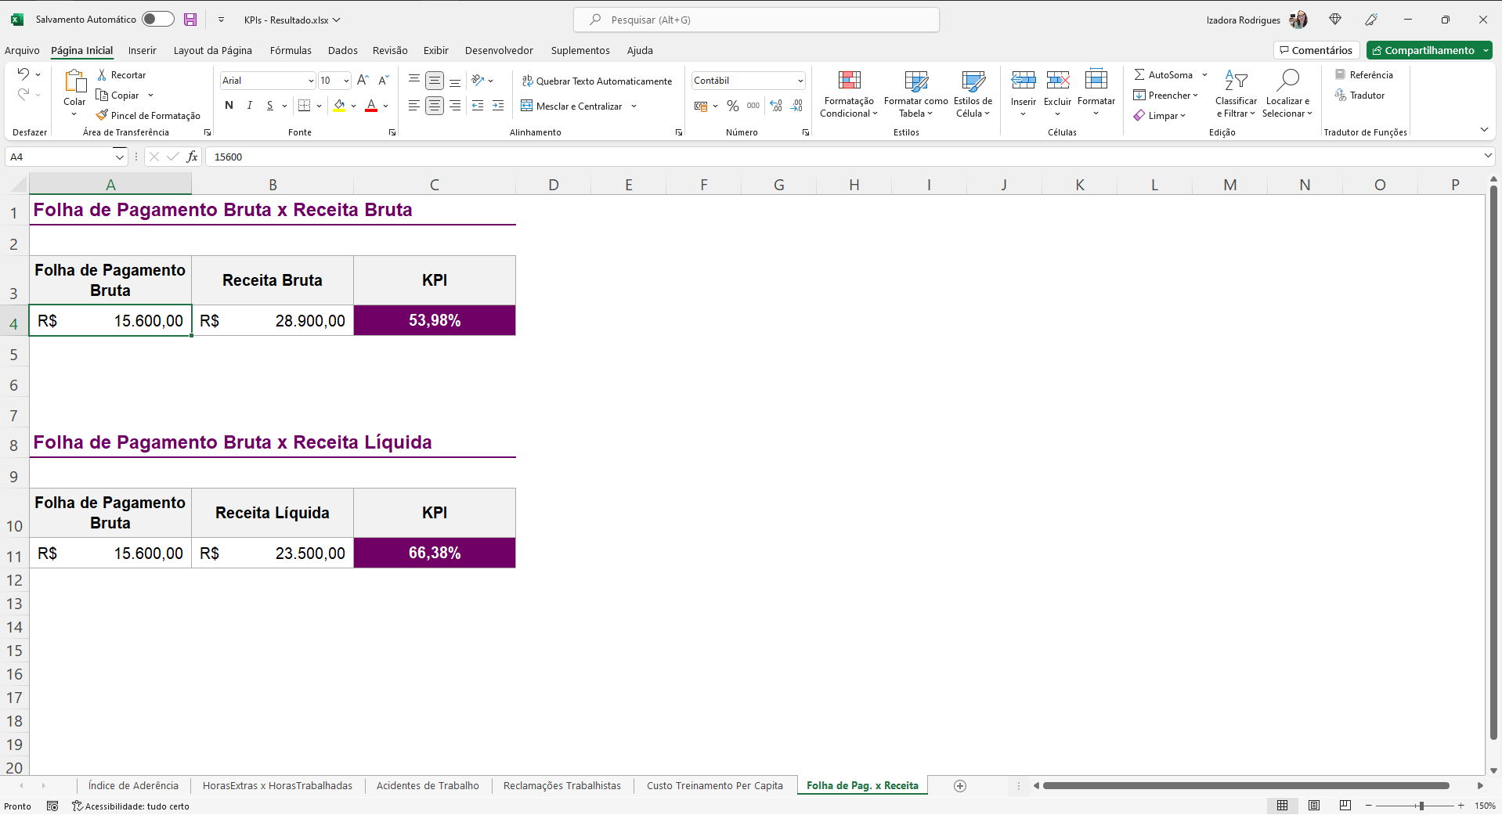This screenshot has width=1502, height=815.
Task: Click the Paste (Colar) clipboard icon
Action: click(x=74, y=81)
